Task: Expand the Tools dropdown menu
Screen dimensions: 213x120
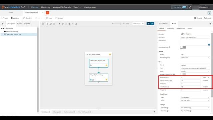Action: pos(77,7)
